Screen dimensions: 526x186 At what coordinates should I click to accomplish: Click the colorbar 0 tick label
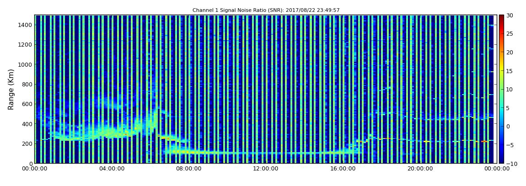tap(509, 126)
